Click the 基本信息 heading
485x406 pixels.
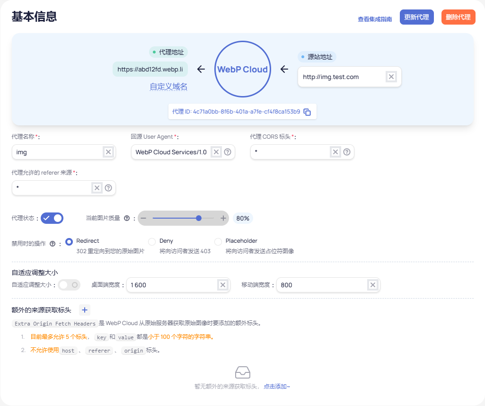click(35, 17)
